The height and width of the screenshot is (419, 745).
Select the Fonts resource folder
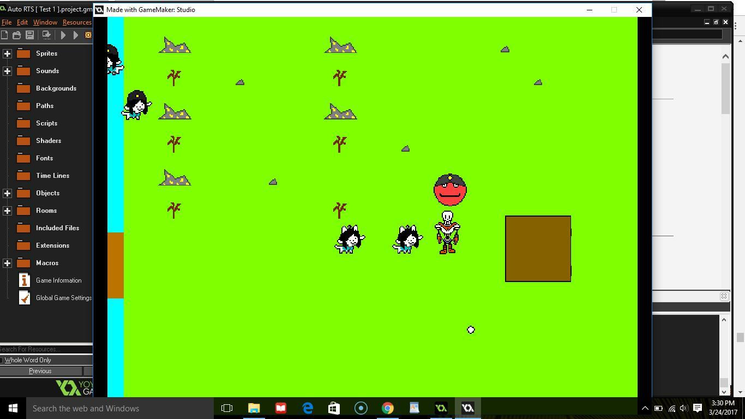tap(44, 158)
